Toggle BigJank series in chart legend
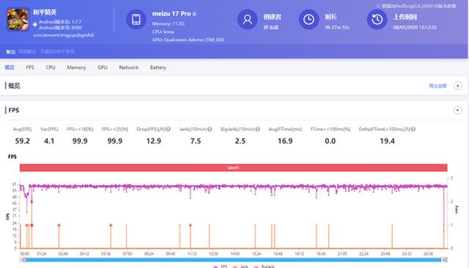This screenshot has height=268, width=469. pos(264,267)
